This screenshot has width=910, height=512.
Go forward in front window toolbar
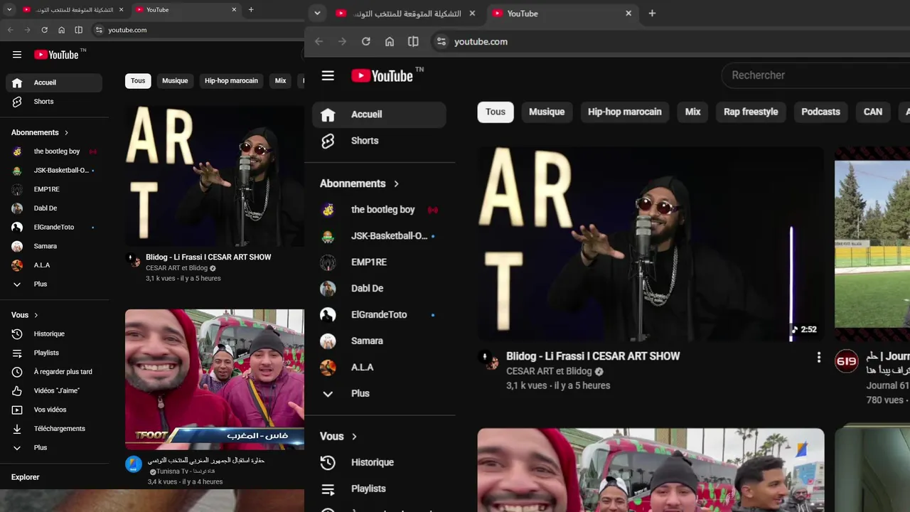pos(342,41)
